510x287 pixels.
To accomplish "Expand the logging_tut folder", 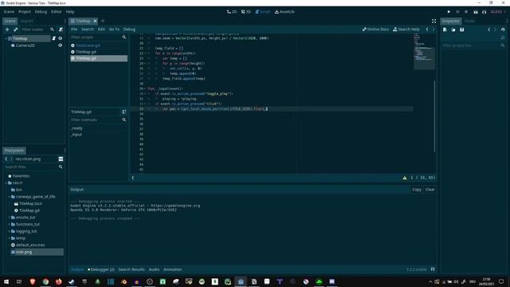I will 9,231.
